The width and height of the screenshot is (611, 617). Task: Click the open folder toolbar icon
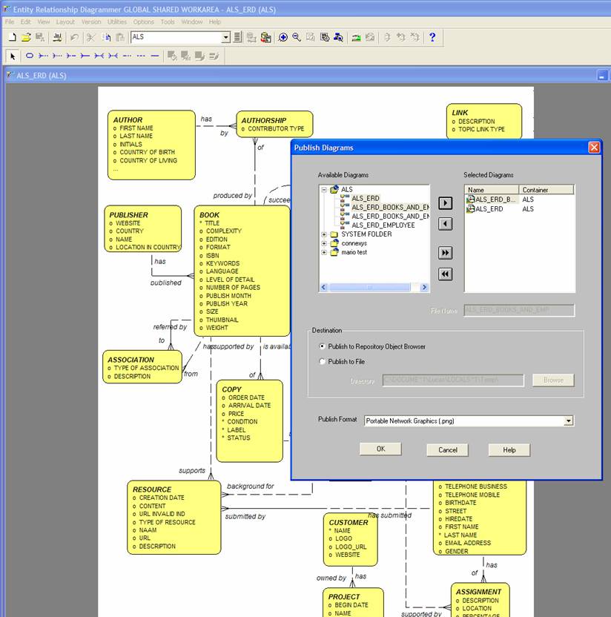[x=26, y=37]
